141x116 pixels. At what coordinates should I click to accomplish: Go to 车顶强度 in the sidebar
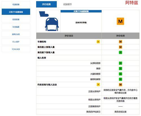[16, 27]
